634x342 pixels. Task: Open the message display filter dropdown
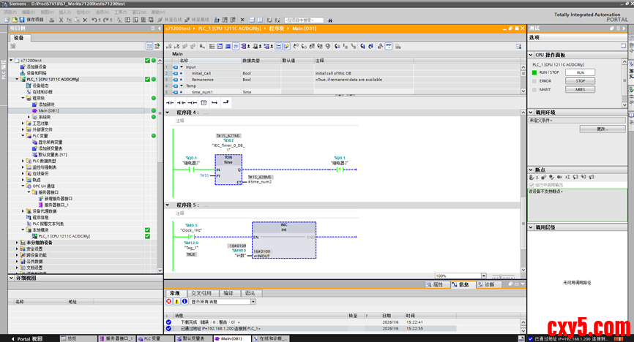(x=253, y=301)
